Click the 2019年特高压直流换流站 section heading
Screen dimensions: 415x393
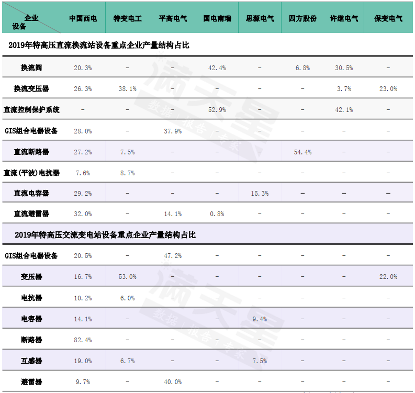click(99, 45)
